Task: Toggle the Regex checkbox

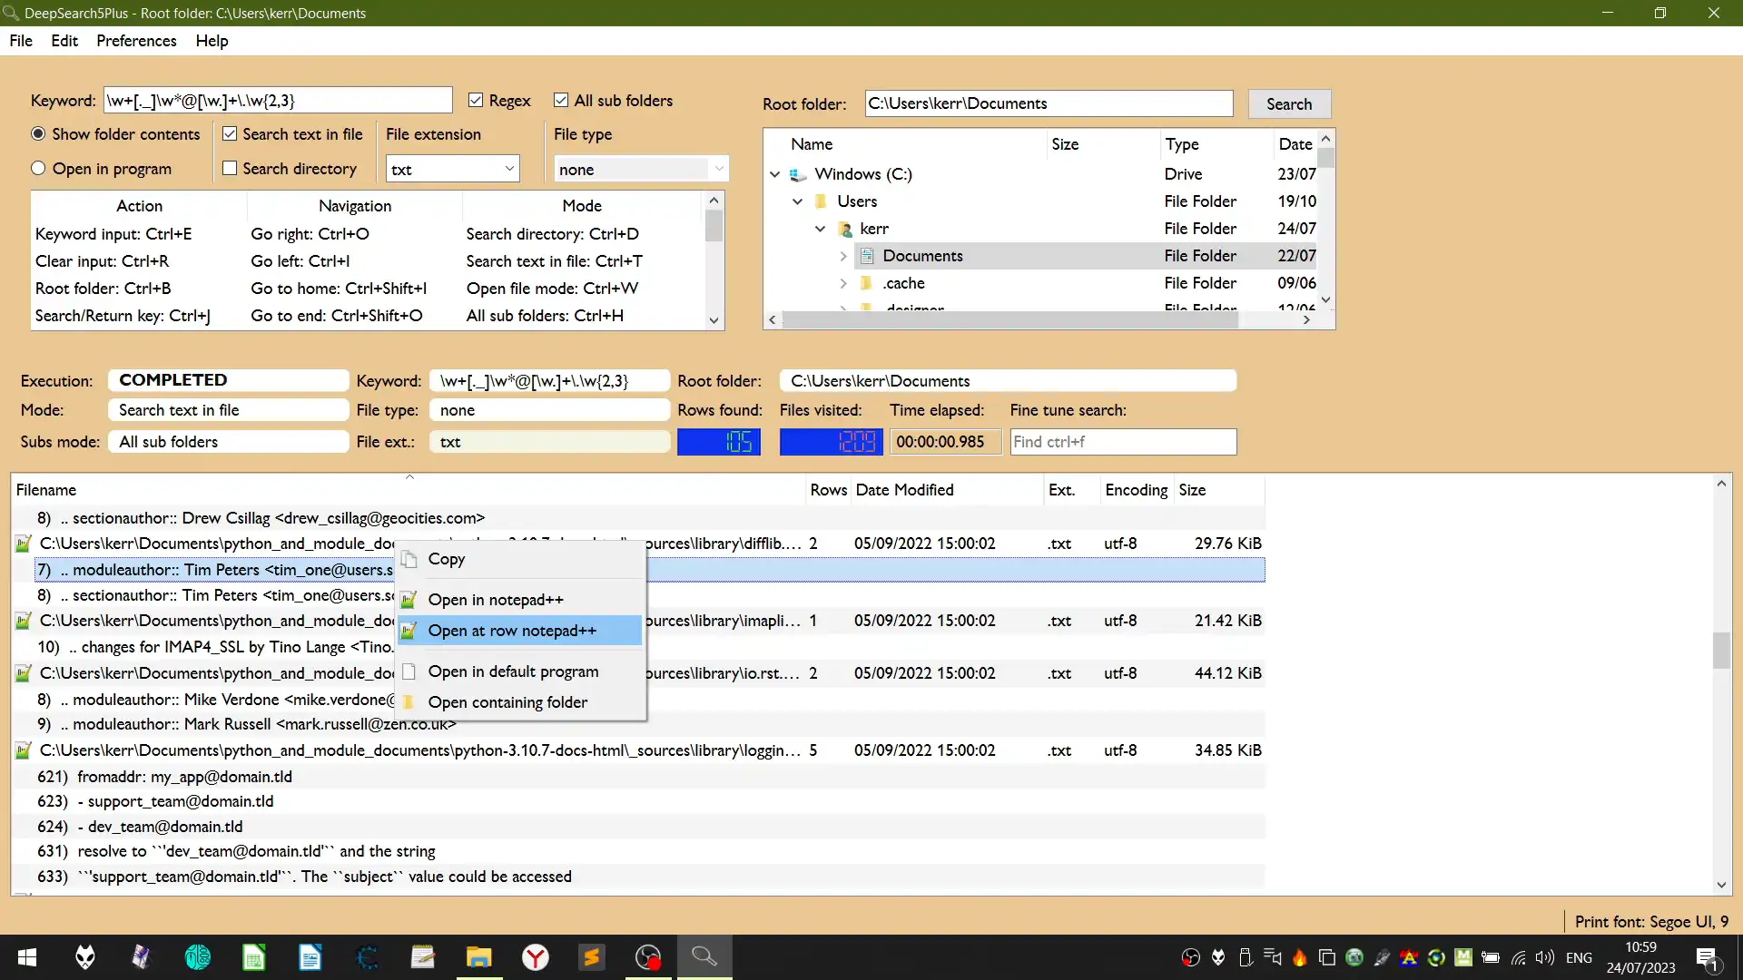Action: point(476,100)
